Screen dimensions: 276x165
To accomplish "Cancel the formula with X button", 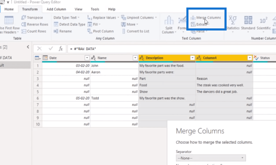I will tap(39, 48).
